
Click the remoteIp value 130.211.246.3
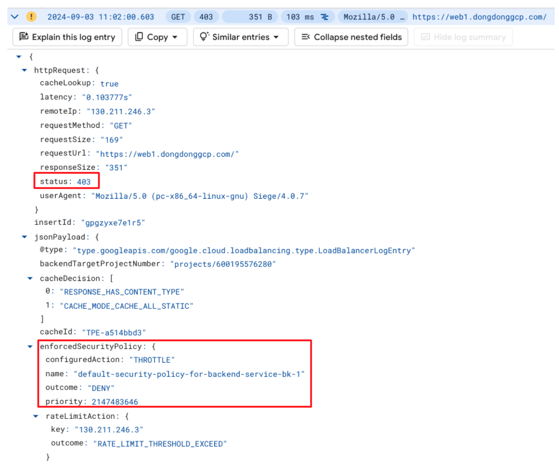[120, 112]
